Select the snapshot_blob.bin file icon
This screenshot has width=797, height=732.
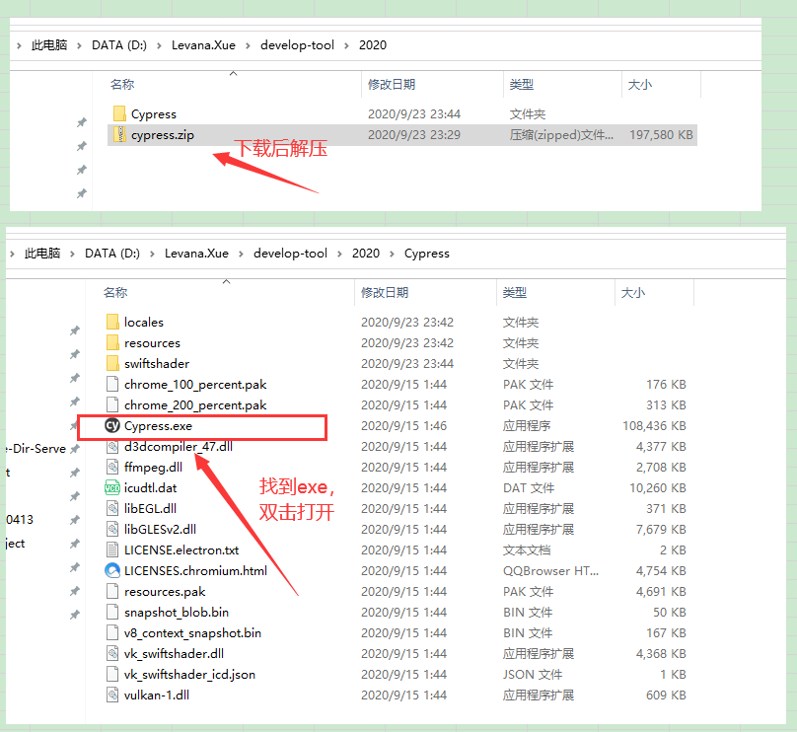coord(112,612)
